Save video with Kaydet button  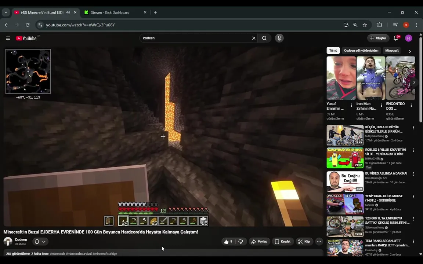pyautogui.click(x=282, y=242)
